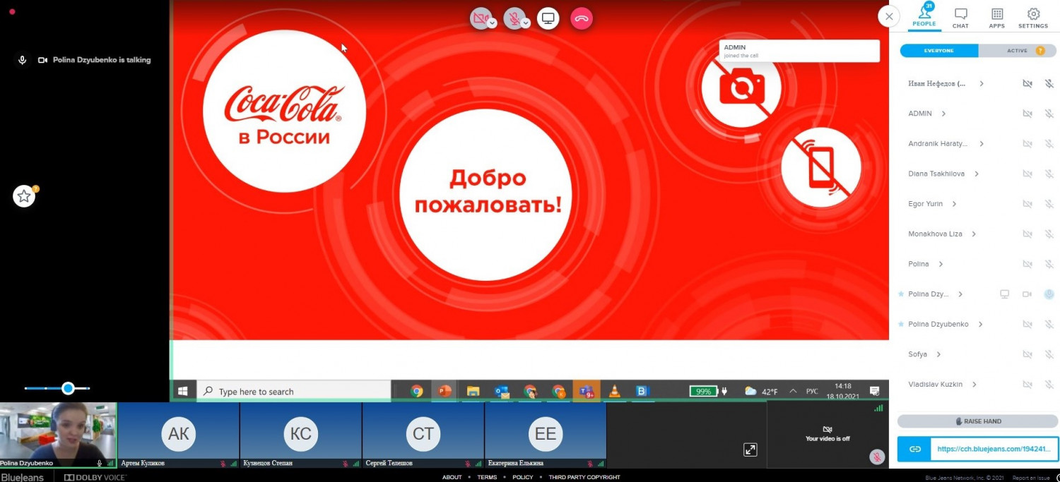1060x482 pixels.
Task: Toggle Vladislav Kuzkin's microphone icon
Action: 1049,385
